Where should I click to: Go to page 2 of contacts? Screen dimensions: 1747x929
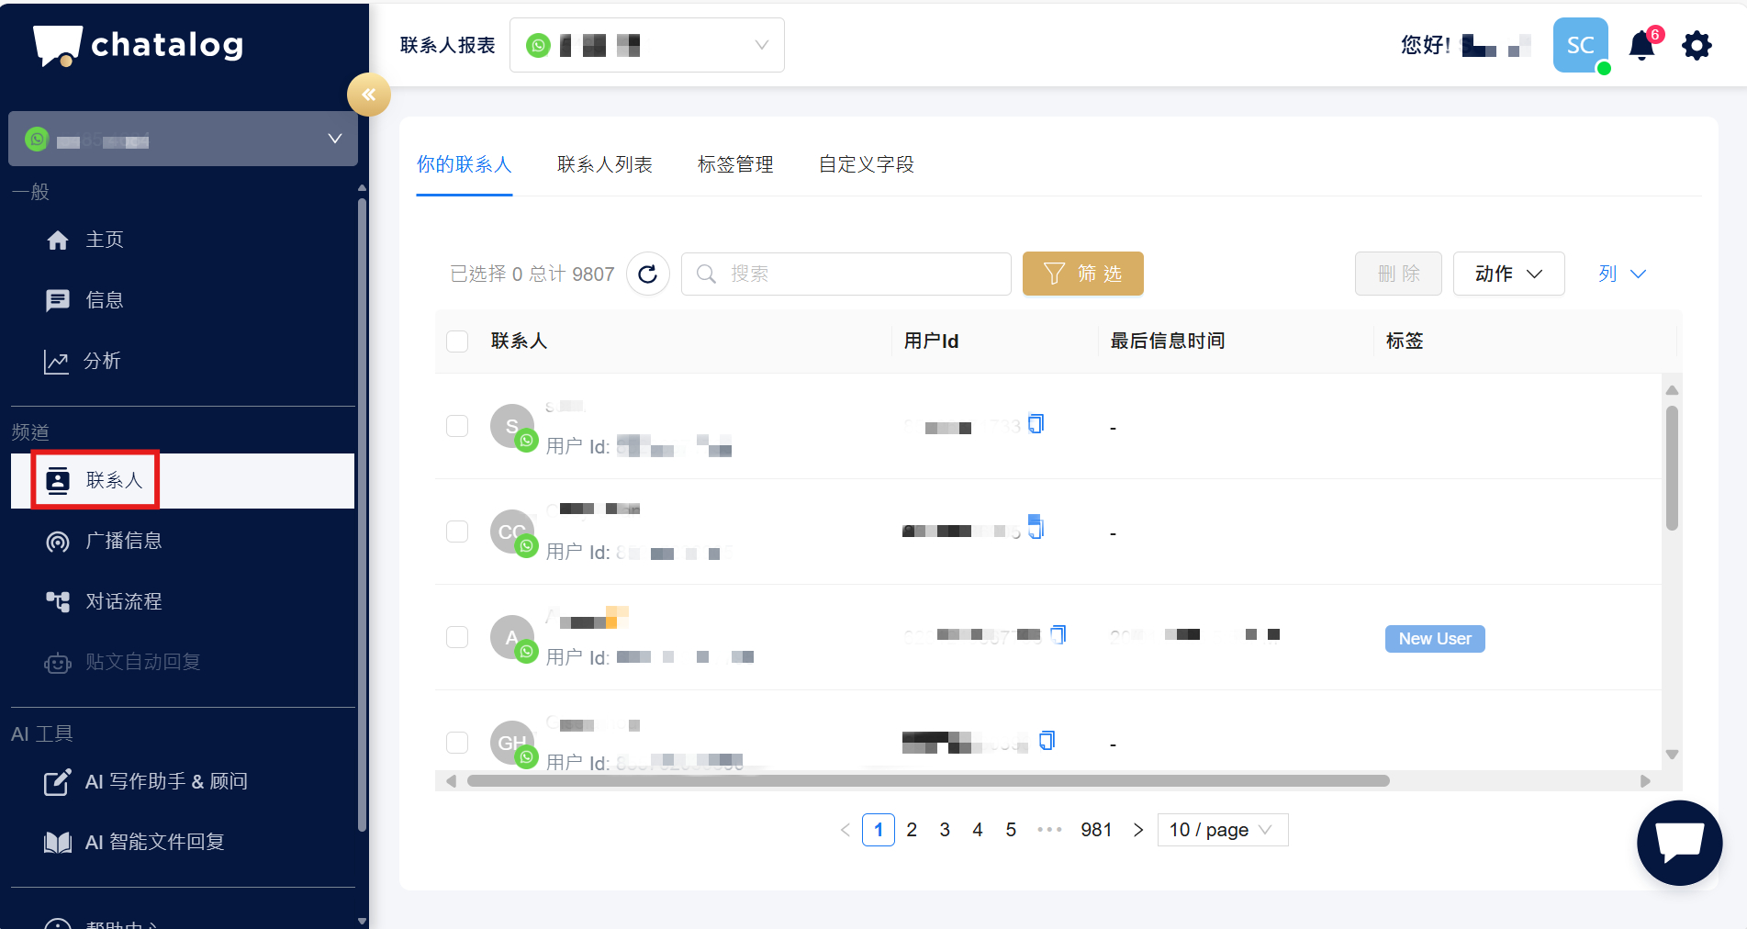(x=912, y=830)
